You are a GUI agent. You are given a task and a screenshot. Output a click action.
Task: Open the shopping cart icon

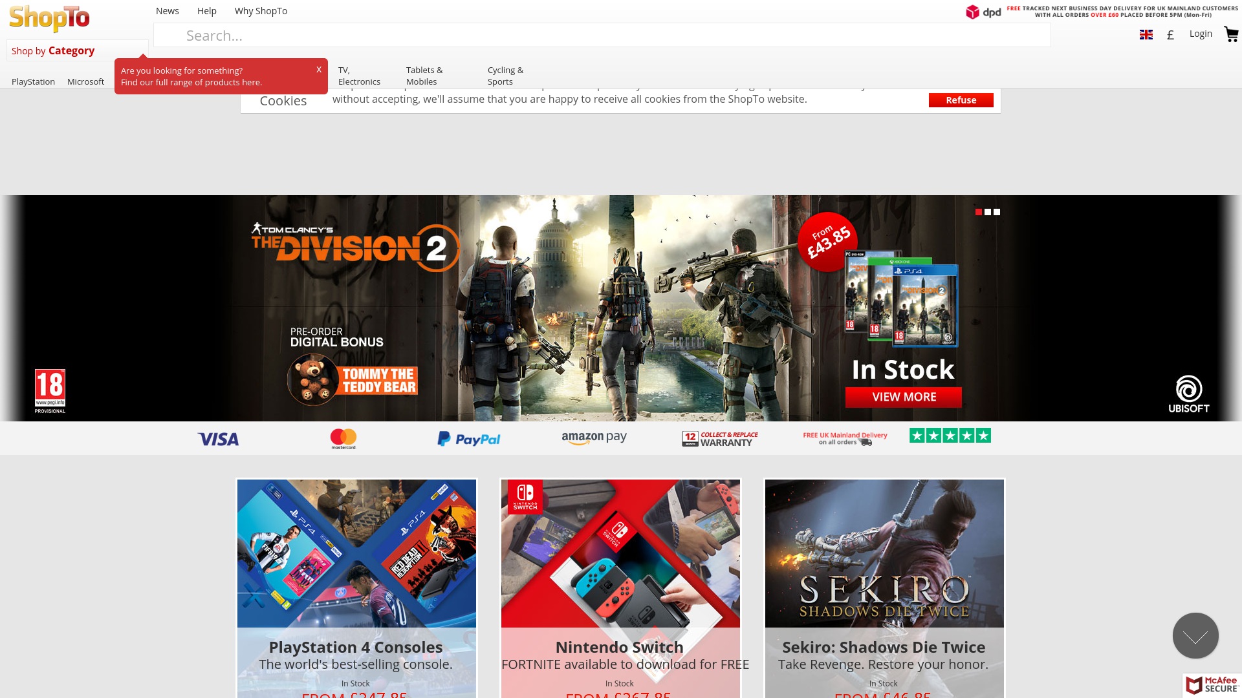click(x=1231, y=35)
